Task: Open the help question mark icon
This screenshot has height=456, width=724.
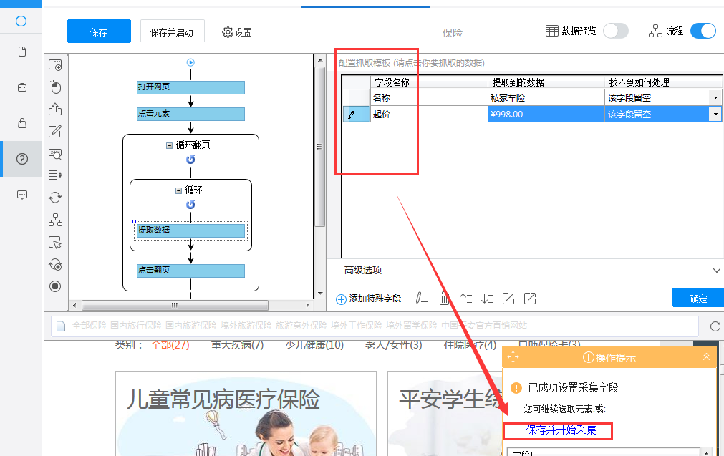Action: [x=21, y=159]
